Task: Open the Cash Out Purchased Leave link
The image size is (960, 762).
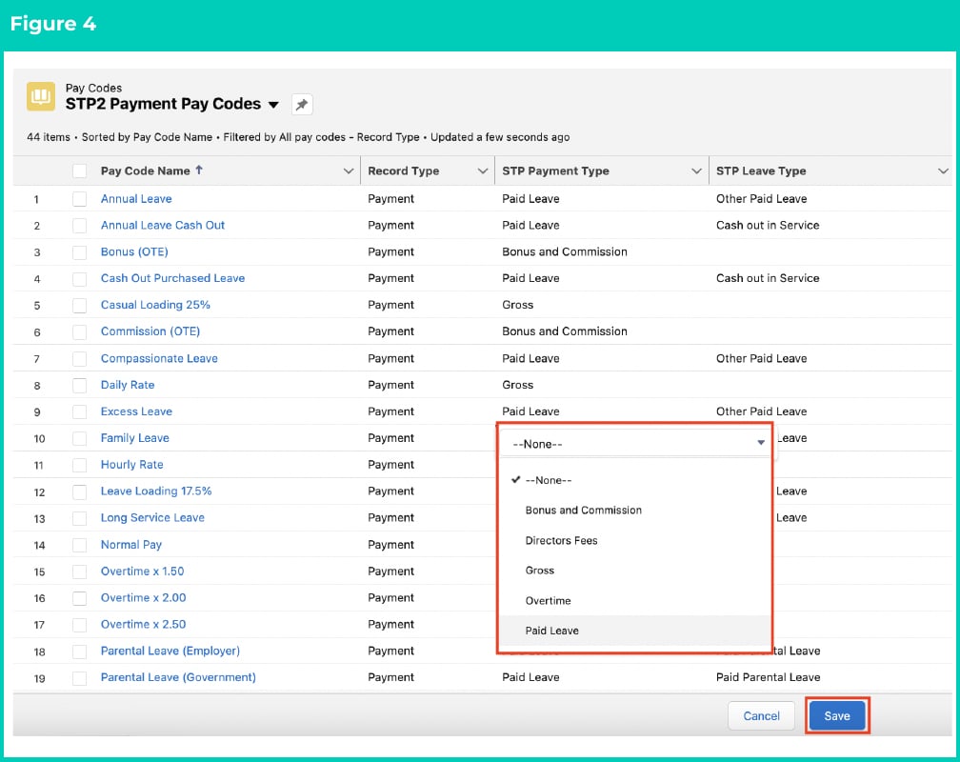Action: coord(172,278)
